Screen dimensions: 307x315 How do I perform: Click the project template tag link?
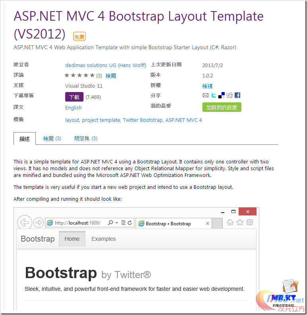tap(101, 120)
